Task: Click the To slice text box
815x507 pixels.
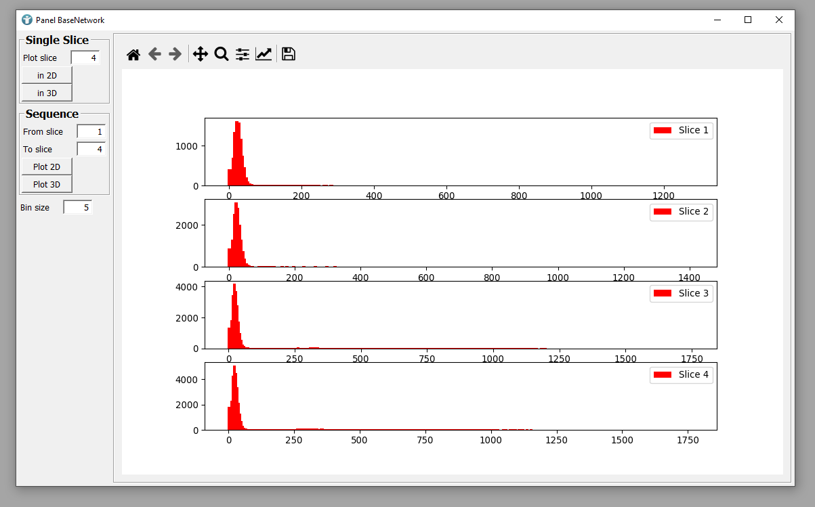Action: tap(91, 150)
